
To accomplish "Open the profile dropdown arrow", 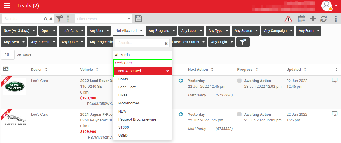I will [336, 6].
